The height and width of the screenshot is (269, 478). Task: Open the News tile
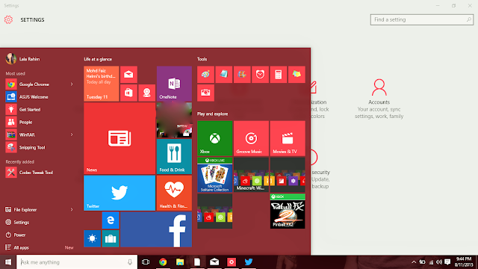(119, 138)
